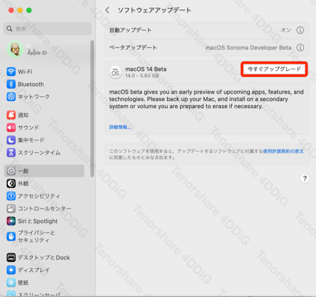Click the ディスプレイ sun icon
316x297 pixels.
pos(11,270)
